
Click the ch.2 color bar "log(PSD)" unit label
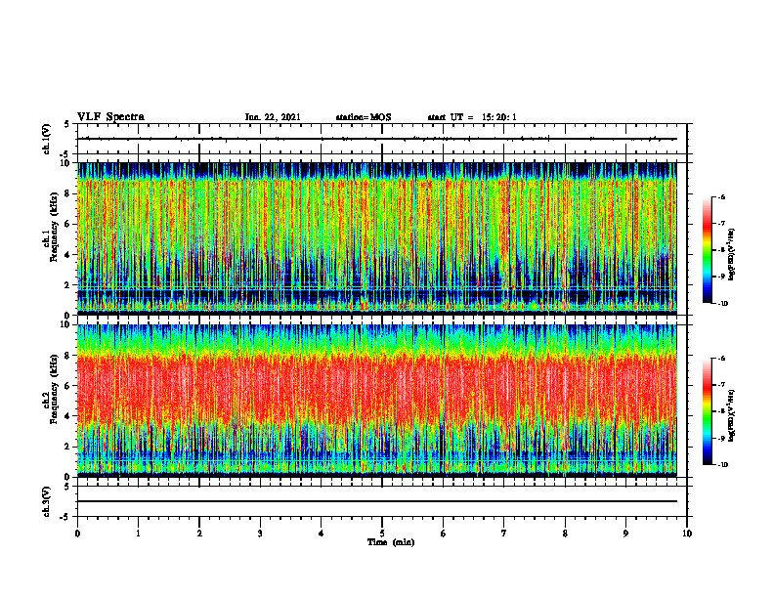tap(732, 415)
